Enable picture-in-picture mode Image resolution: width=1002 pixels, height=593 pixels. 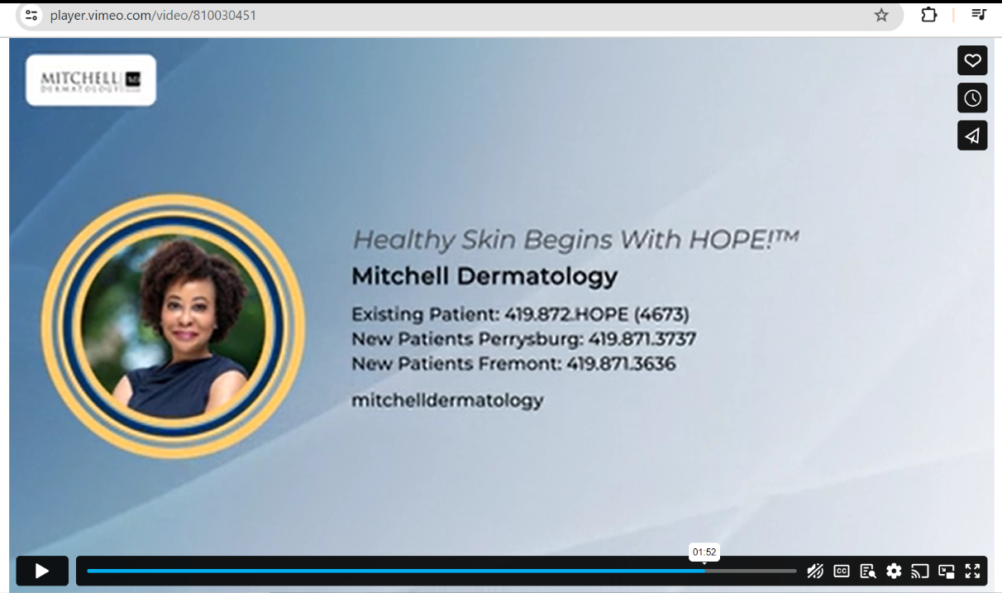(x=947, y=571)
